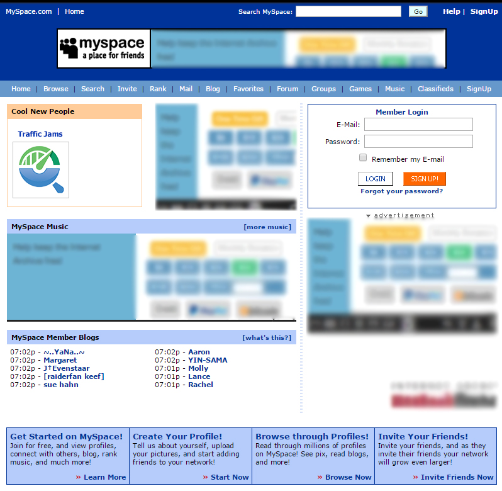Click Invite Friends Now link
Viewport: 502px width, 491px height.
pos(457,477)
